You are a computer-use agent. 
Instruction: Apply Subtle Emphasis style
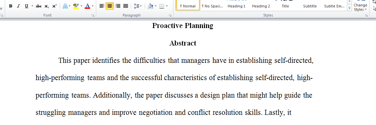tap(334, 5)
